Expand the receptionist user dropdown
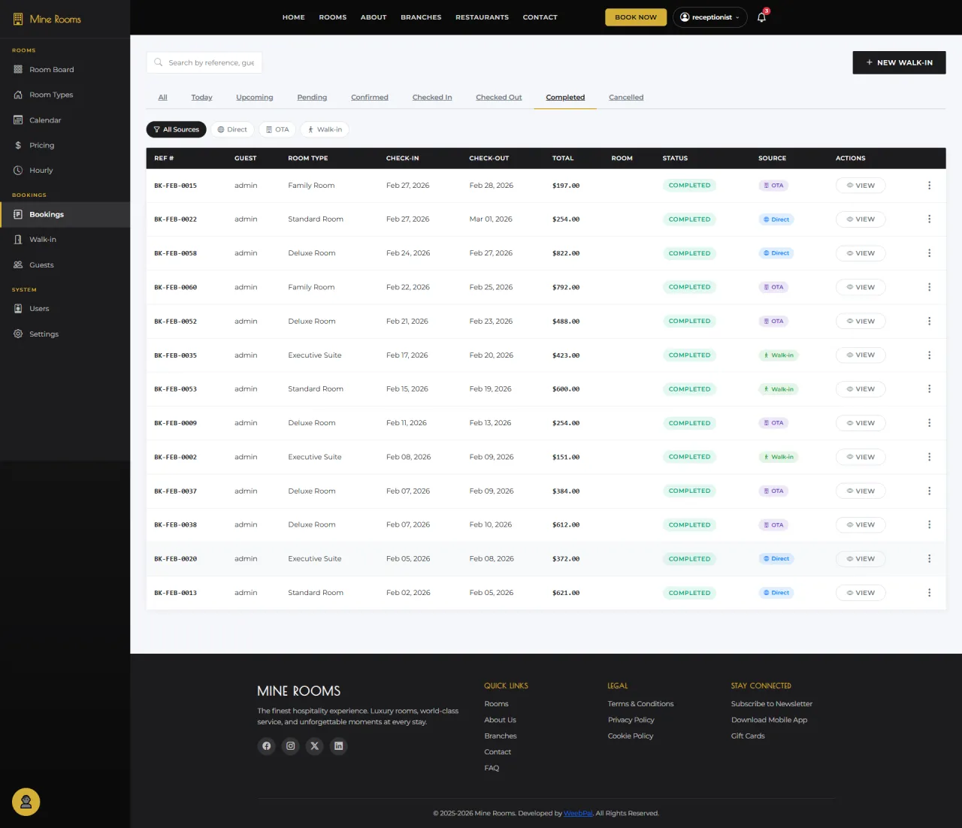The image size is (962, 828). point(709,17)
